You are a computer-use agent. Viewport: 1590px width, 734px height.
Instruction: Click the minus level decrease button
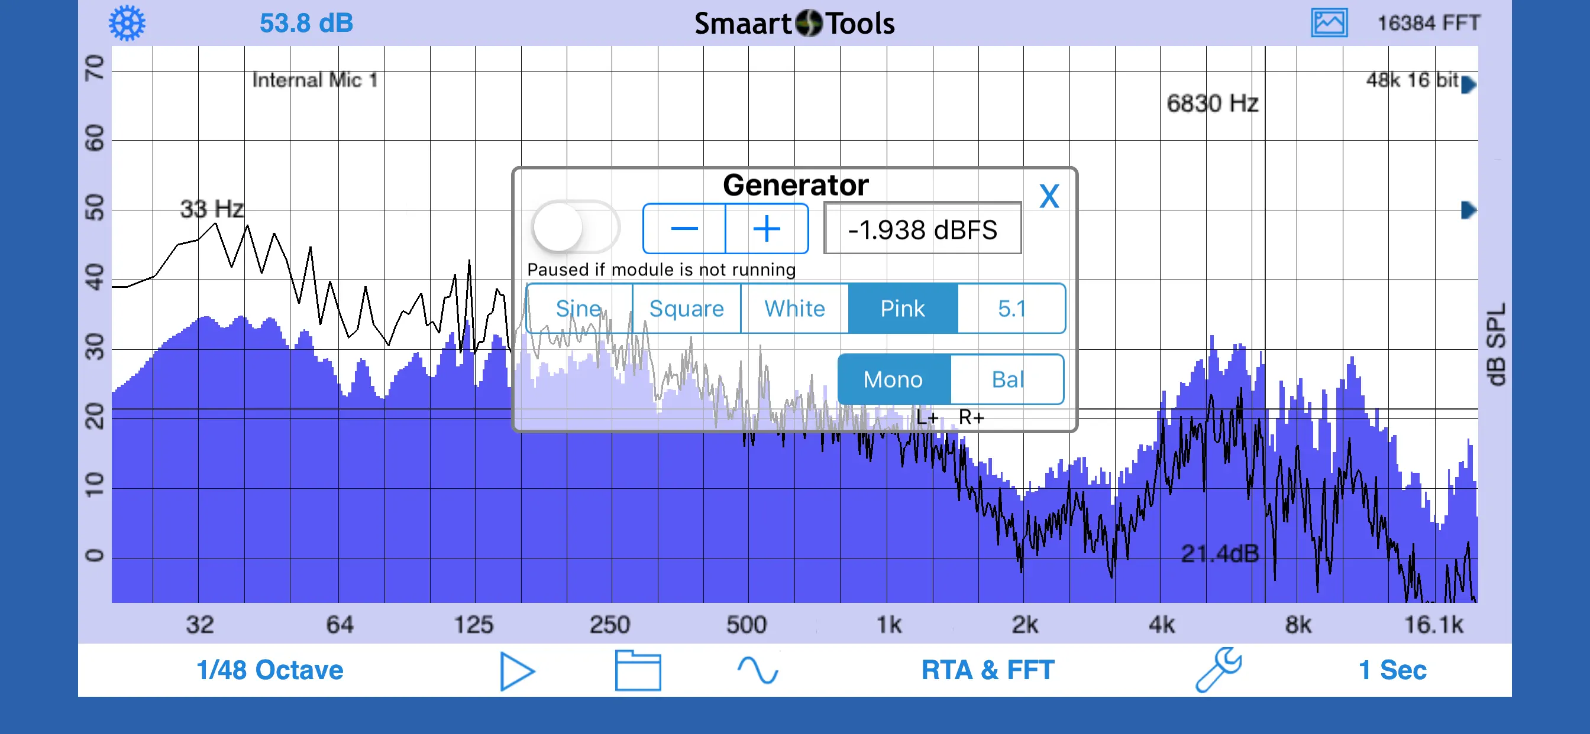pos(684,229)
